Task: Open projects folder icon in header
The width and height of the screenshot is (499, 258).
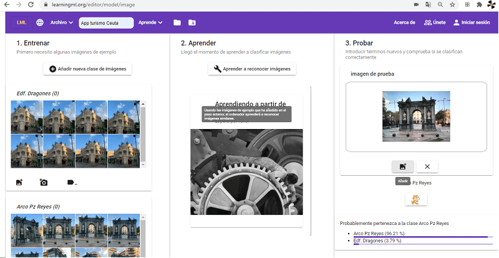Action: point(177,22)
